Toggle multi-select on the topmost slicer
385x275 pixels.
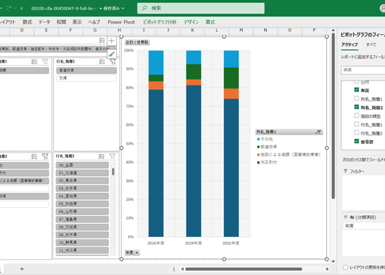102,40
